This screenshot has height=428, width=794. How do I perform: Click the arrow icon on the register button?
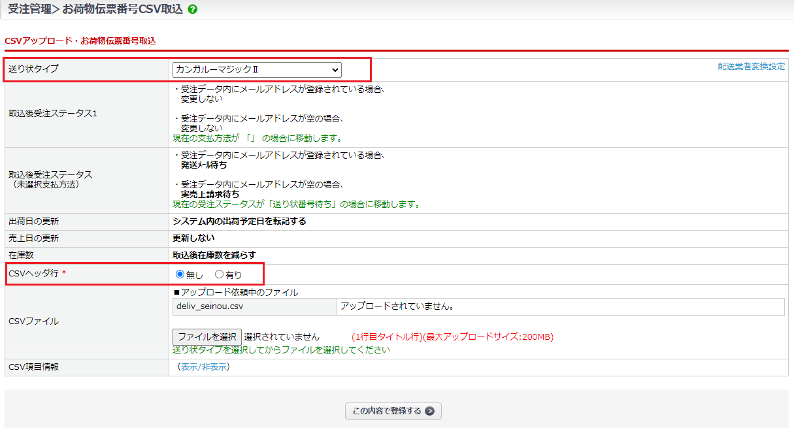click(429, 411)
